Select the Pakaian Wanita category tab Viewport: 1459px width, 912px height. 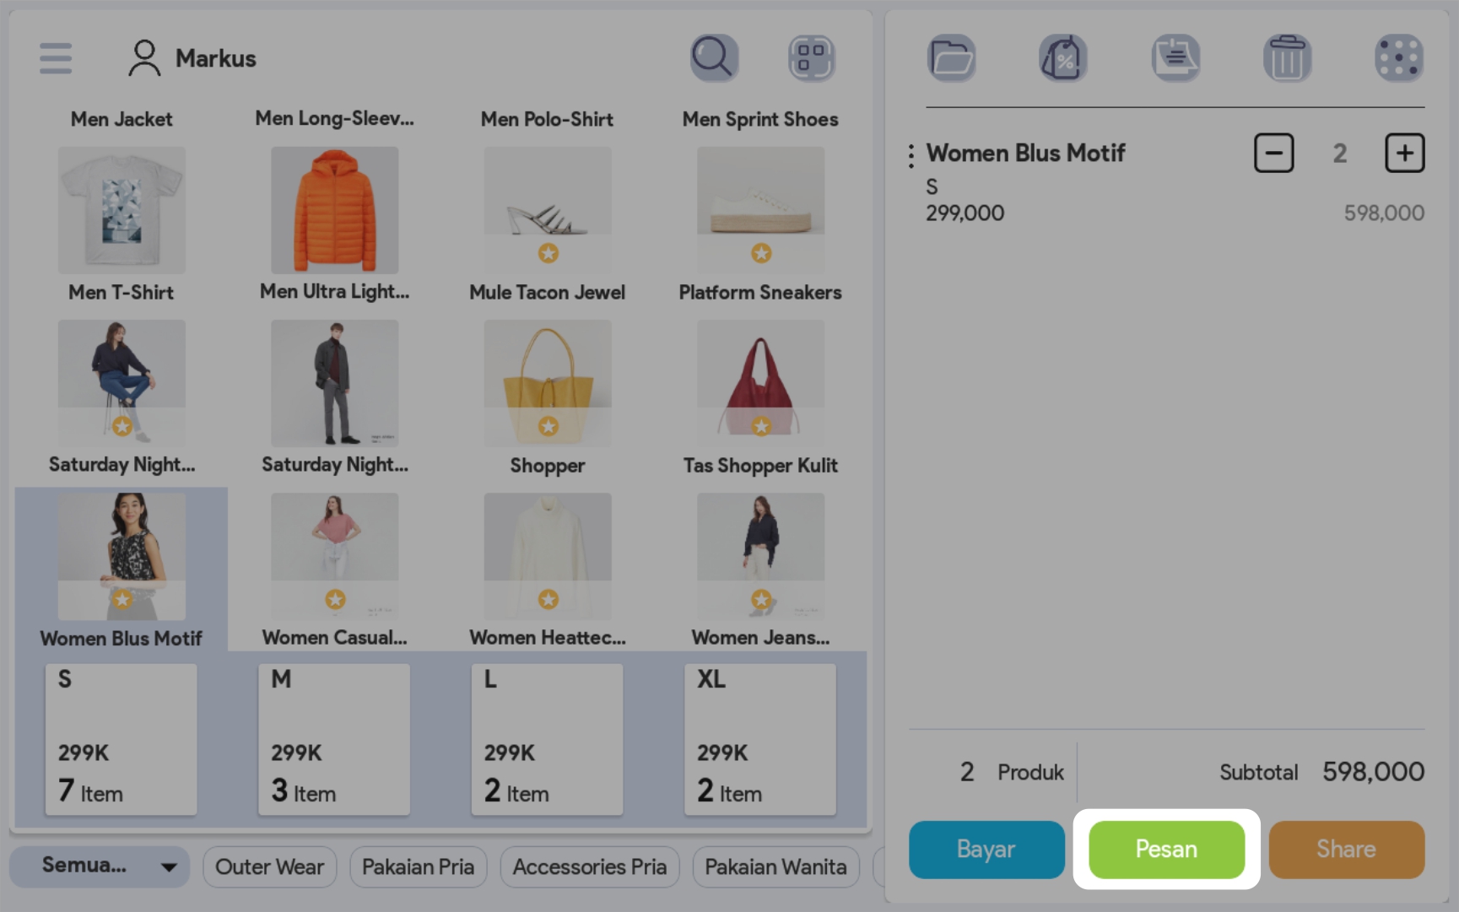coord(775,866)
